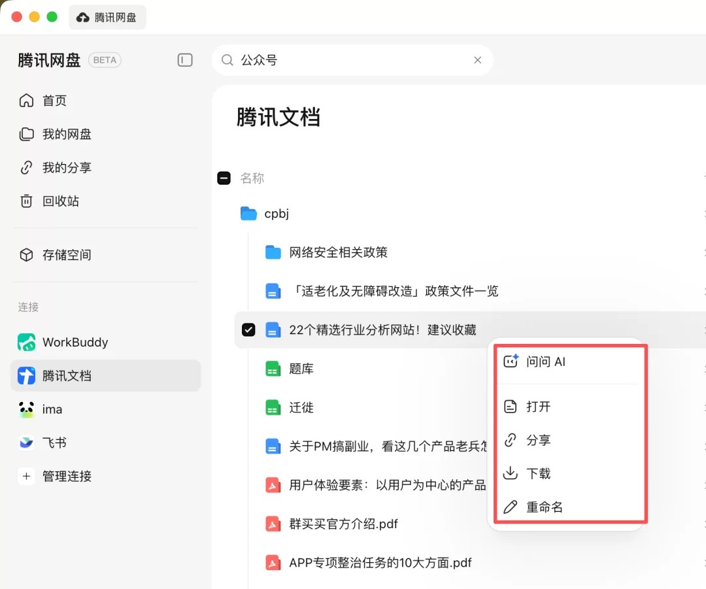The image size is (706, 589).
Task: Click the ima panda icon
Action: pos(26,409)
